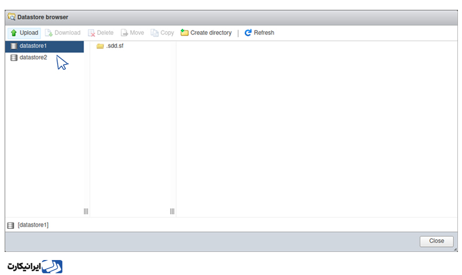Image resolution: width=462 pixels, height=275 pixels.
Task: Click the Refresh label in toolbar
Action: [x=264, y=33]
